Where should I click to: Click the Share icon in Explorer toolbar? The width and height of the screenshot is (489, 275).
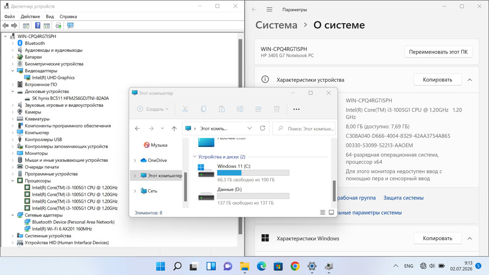click(258, 109)
